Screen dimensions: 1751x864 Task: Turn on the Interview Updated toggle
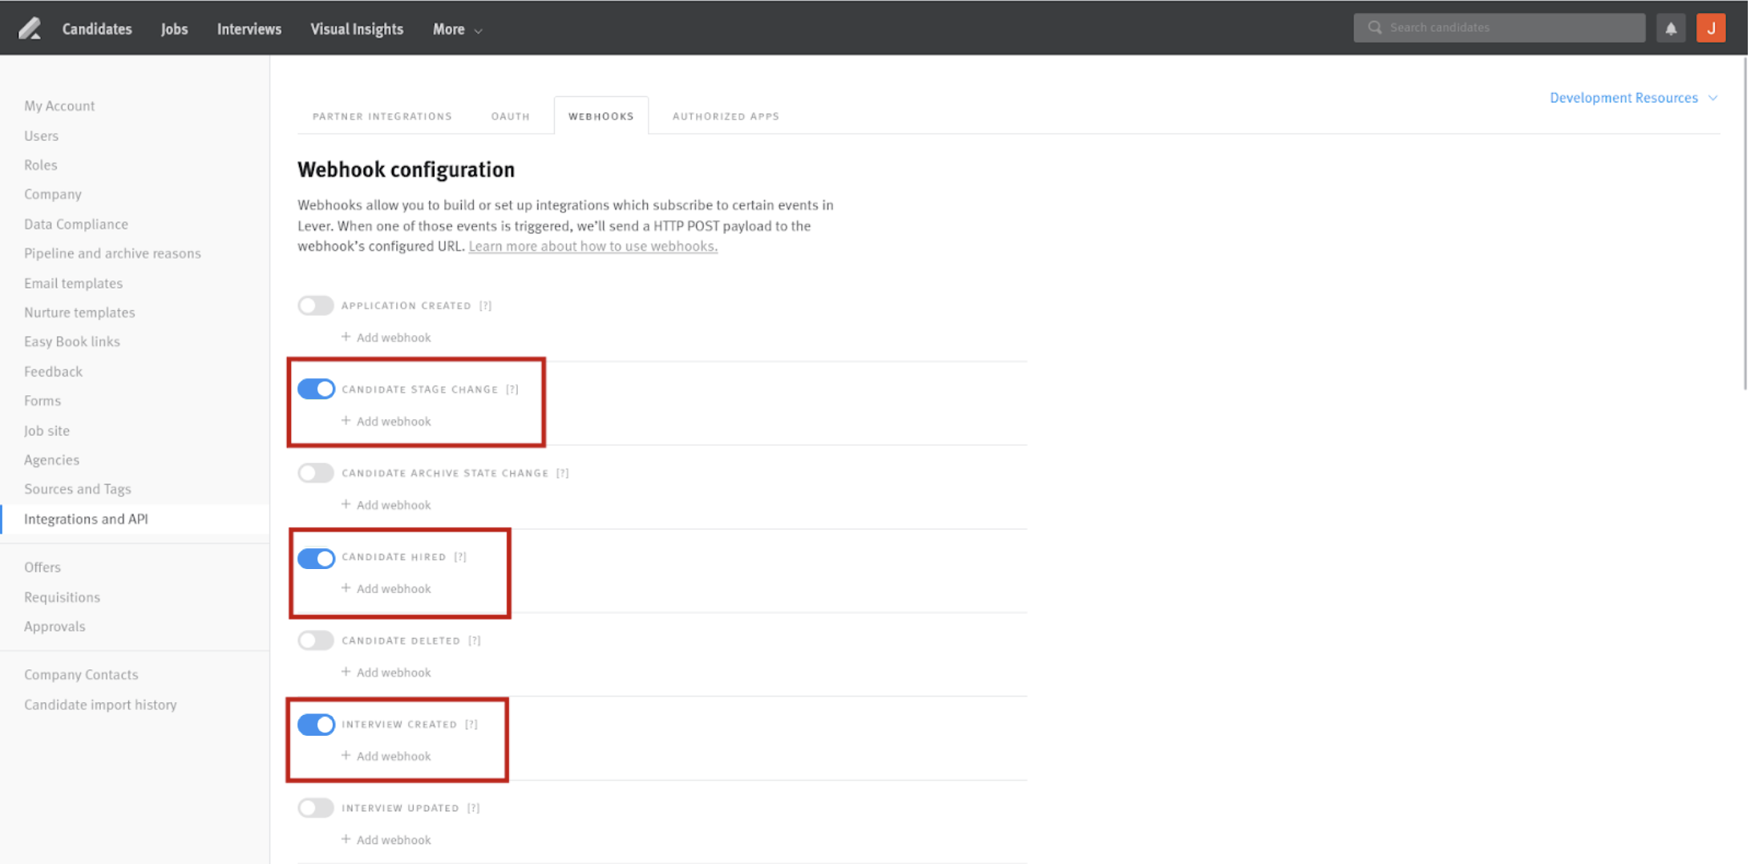(315, 808)
